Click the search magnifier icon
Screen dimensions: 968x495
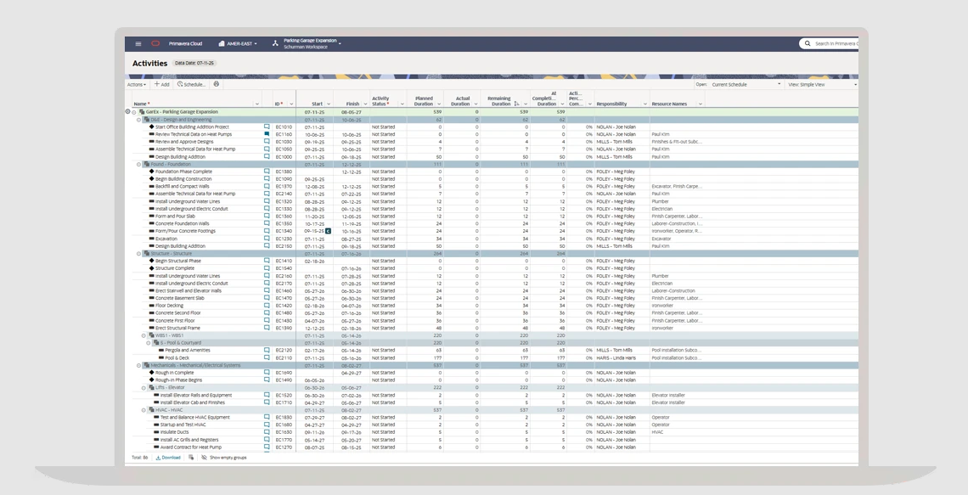click(x=808, y=44)
